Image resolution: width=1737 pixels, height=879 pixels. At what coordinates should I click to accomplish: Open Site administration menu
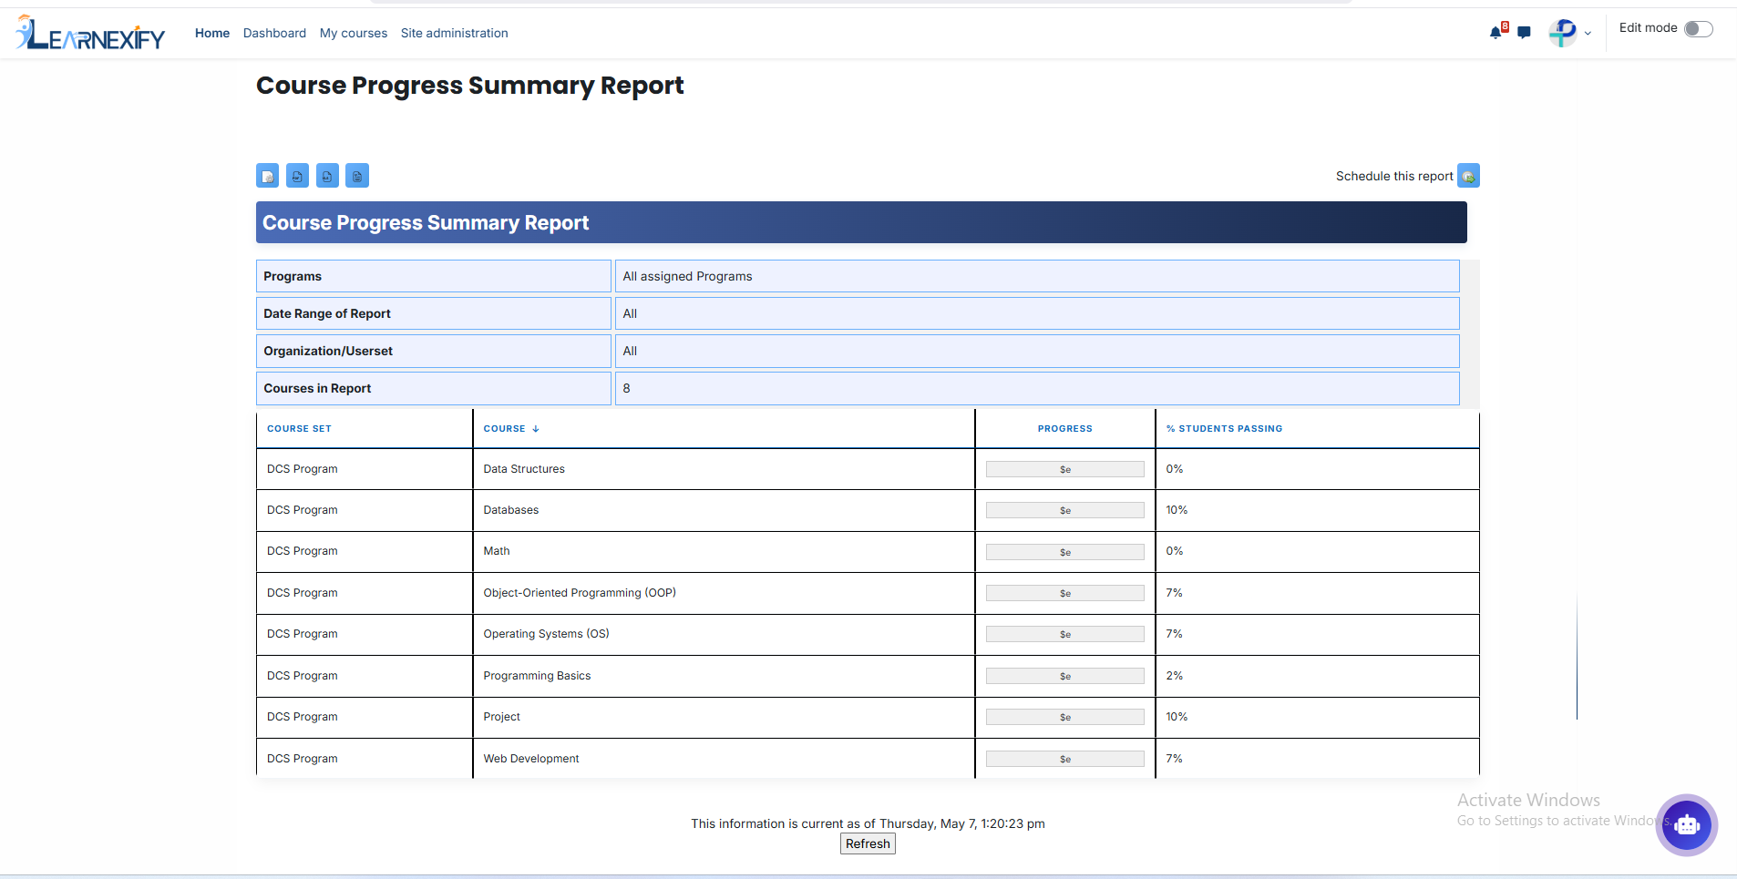click(x=455, y=33)
